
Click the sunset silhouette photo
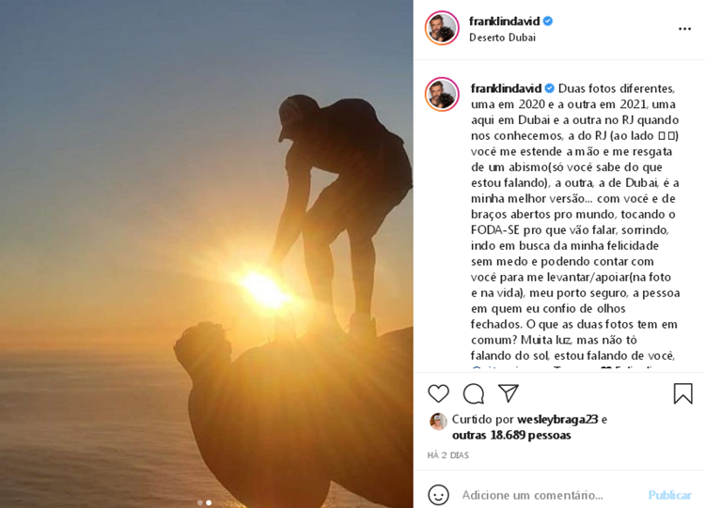pyautogui.click(x=207, y=254)
